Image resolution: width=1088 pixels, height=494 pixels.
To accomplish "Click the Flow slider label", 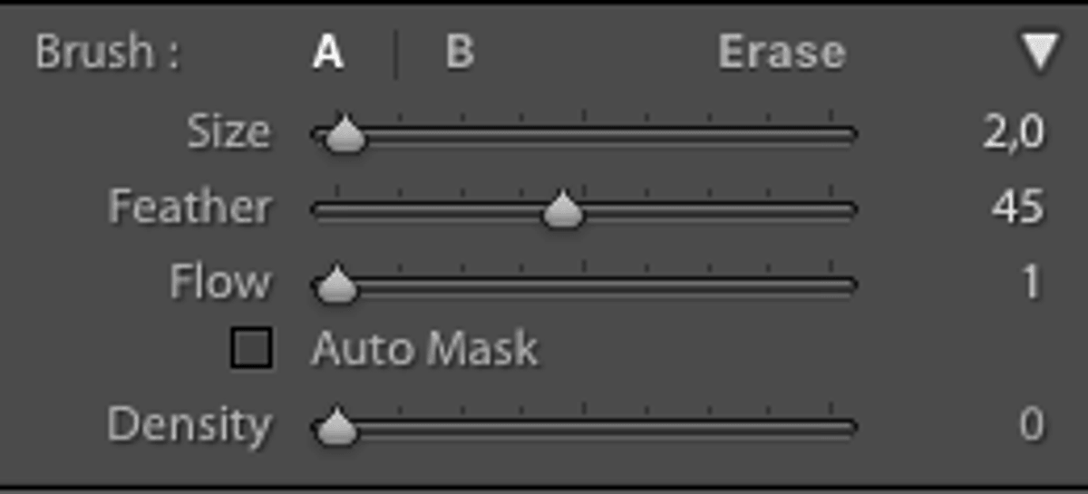I will tap(219, 283).
